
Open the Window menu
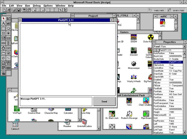60,6
